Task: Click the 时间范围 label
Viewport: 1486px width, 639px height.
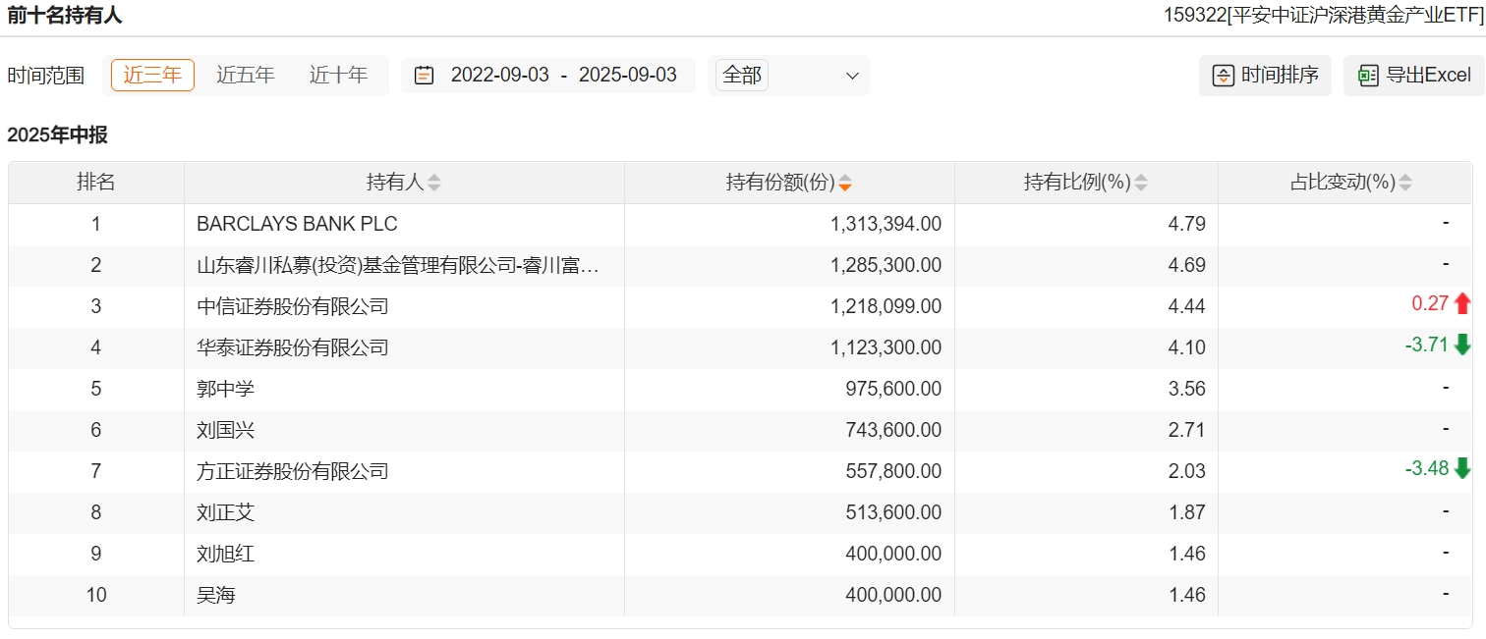Action: tap(46, 76)
